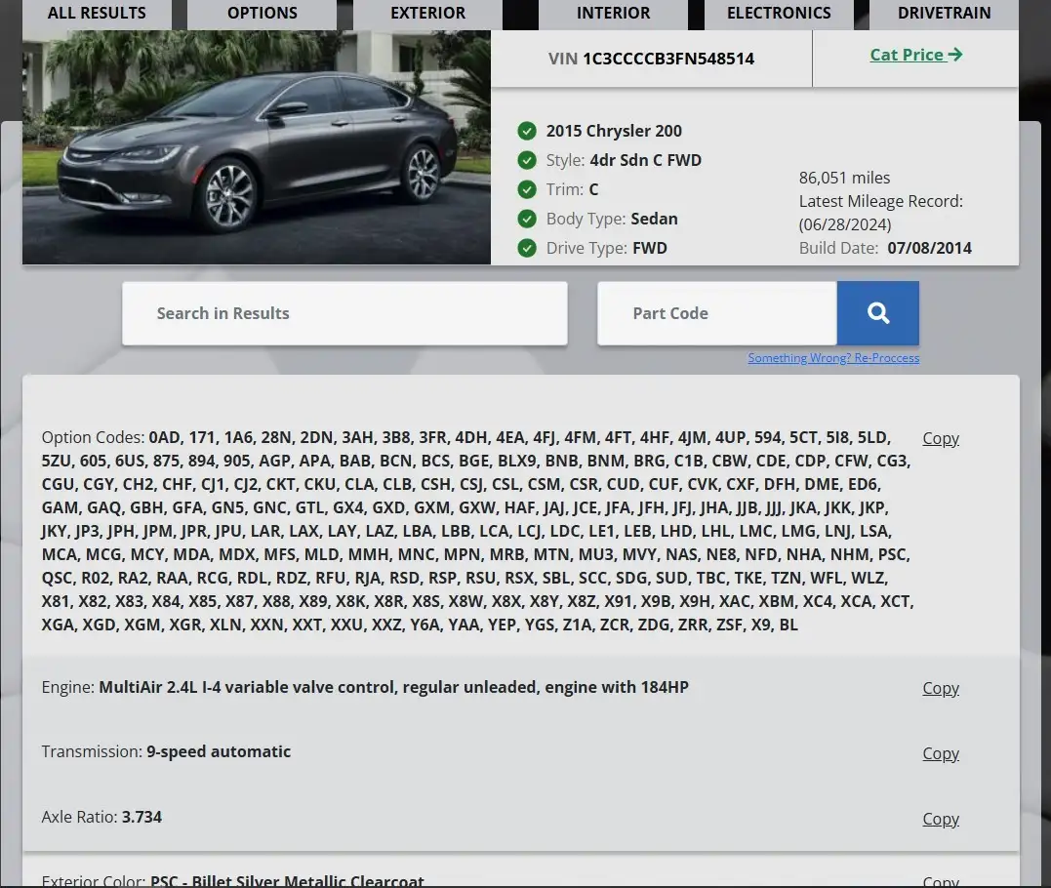Click the 2015 Chrysler 200 title text

click(614, 131)
